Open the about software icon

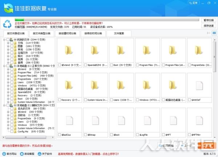[40, 154]
